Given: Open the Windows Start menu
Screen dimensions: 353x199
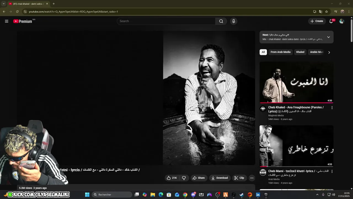Looking at the screenshot, I should (87, 195).
